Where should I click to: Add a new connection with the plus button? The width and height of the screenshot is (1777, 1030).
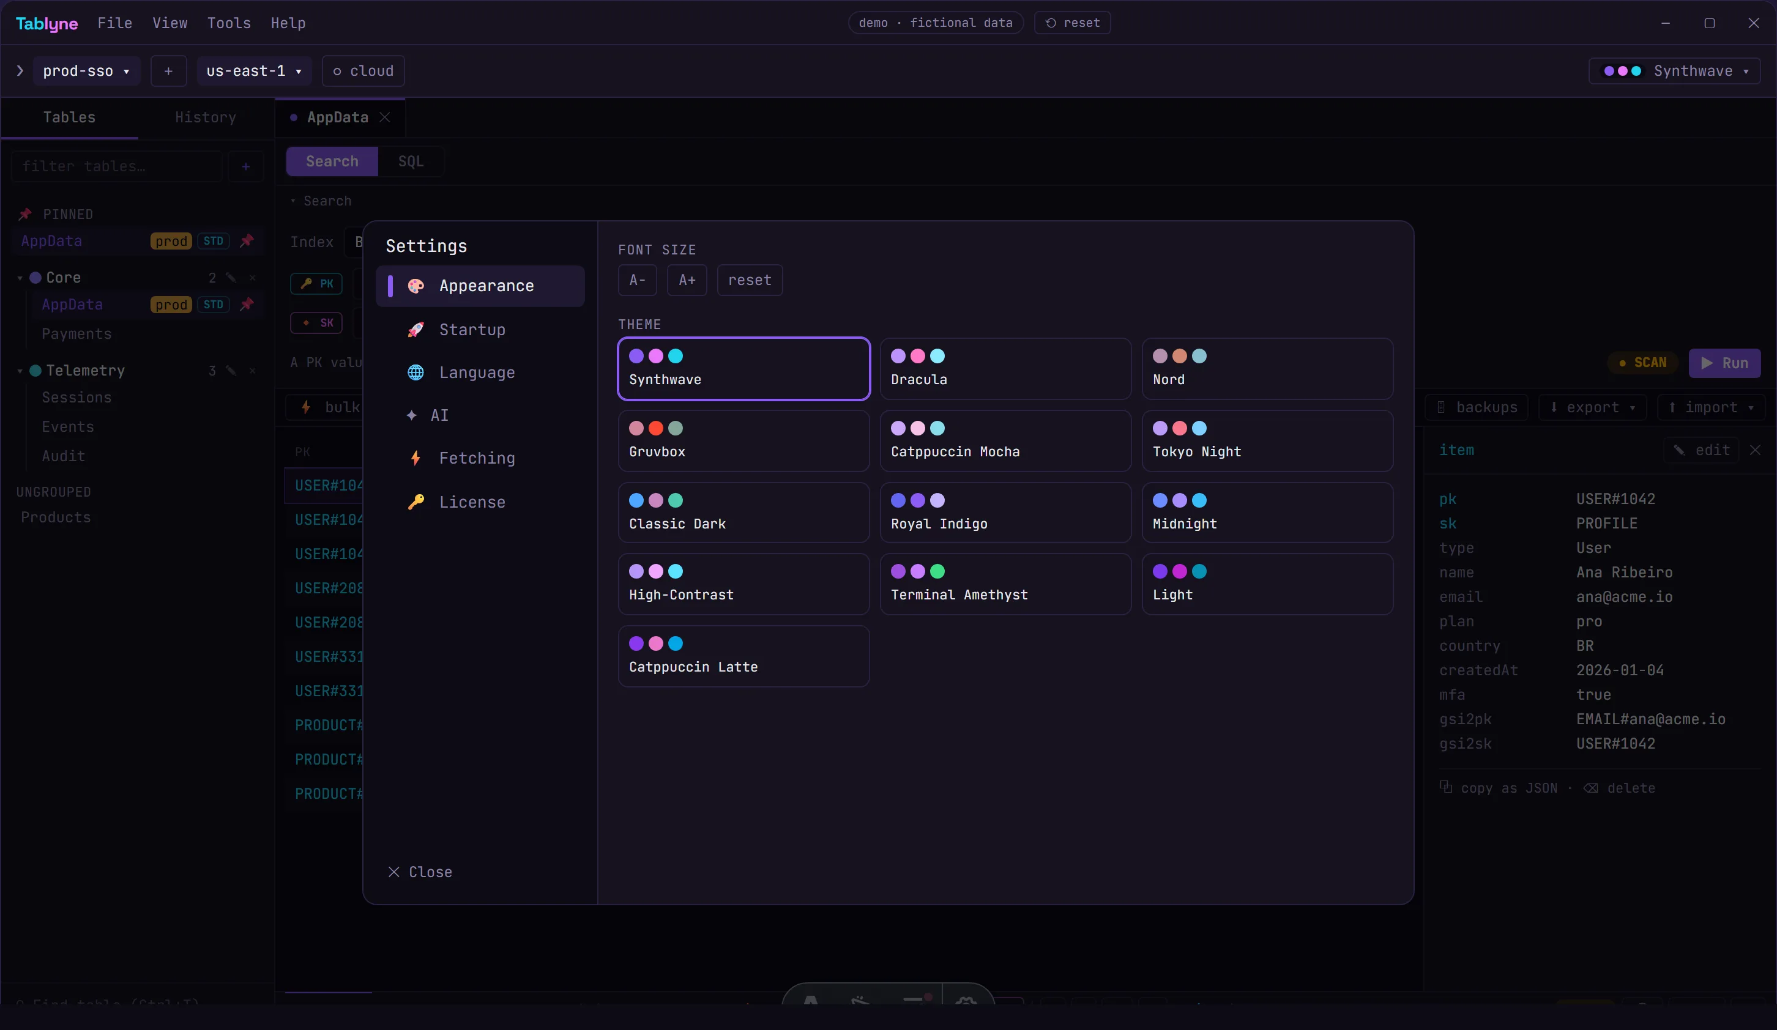point(168,71)
